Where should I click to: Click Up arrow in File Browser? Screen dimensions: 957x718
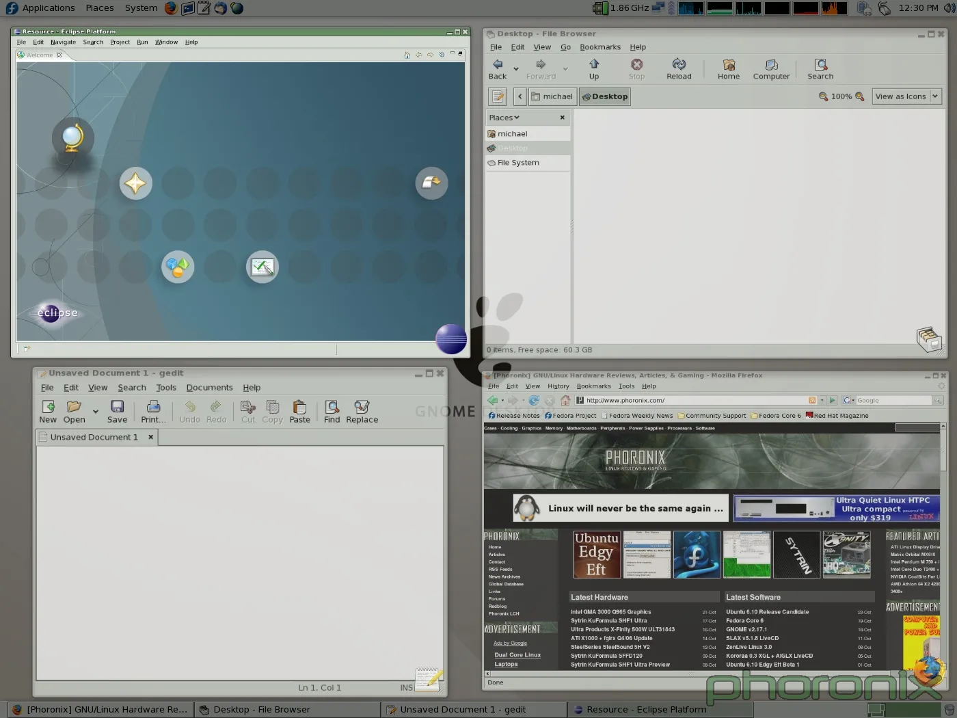[x=594, y=69]
